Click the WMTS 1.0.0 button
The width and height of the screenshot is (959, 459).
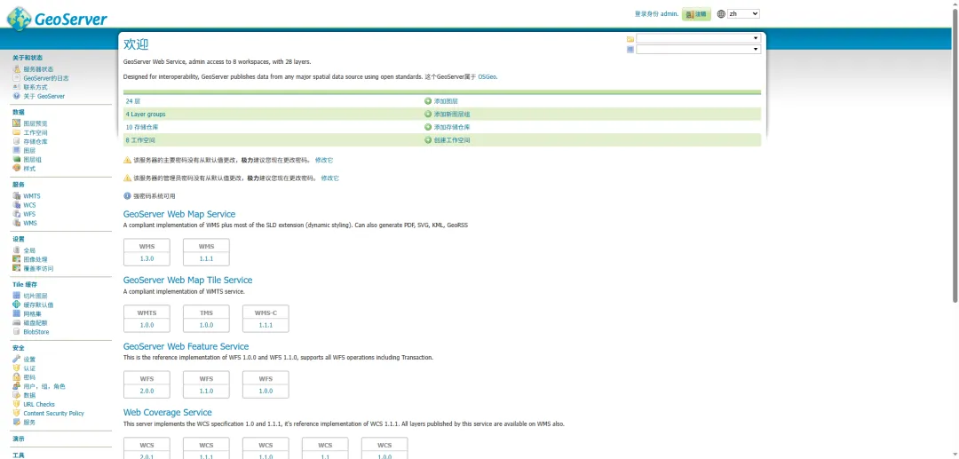(x=147, y=319)
